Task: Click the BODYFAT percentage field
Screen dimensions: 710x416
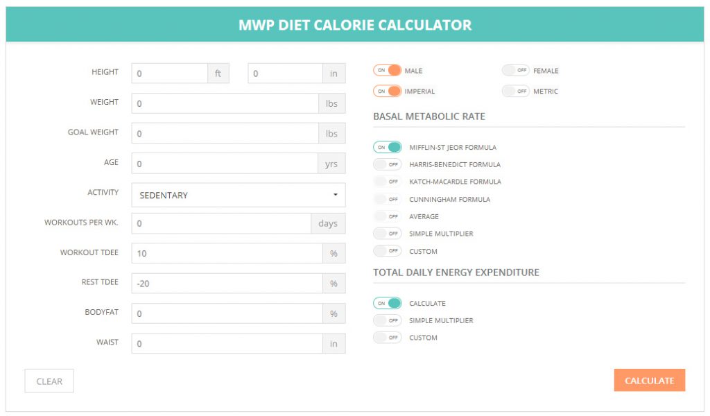Action: click(x=227, y=313)
